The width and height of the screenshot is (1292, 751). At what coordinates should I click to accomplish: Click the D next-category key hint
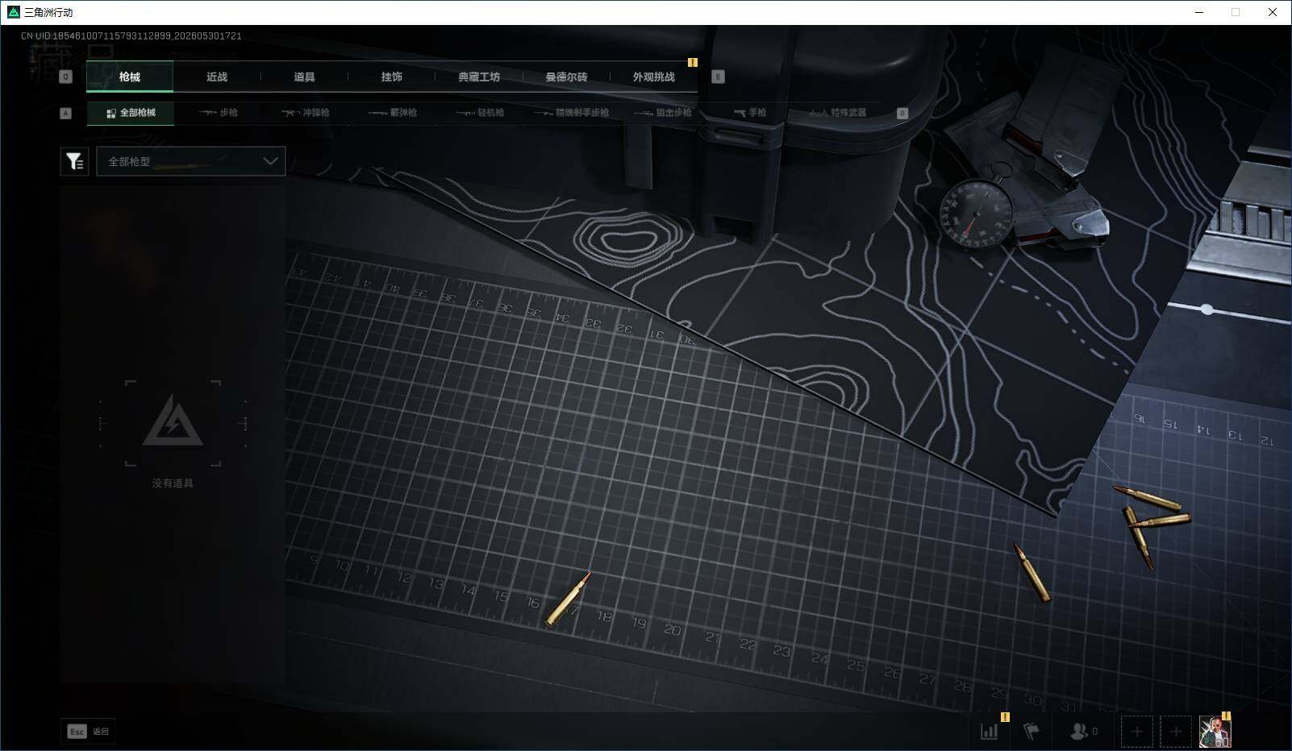click(x=902, y=114)
